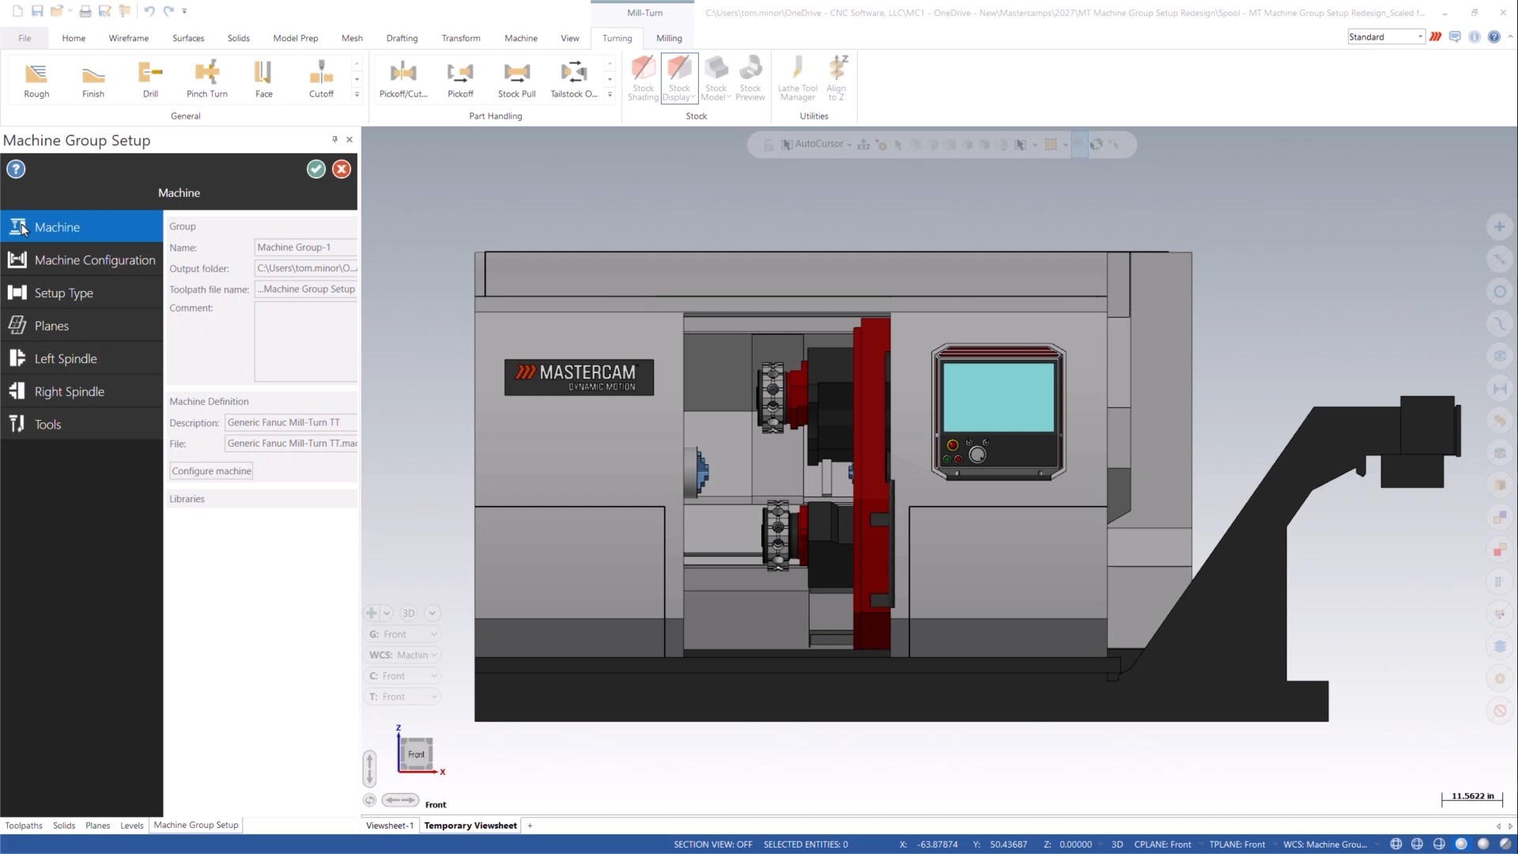Confirm setup with the green OK checkmark
1518x854 pixels.
(316, 169)
